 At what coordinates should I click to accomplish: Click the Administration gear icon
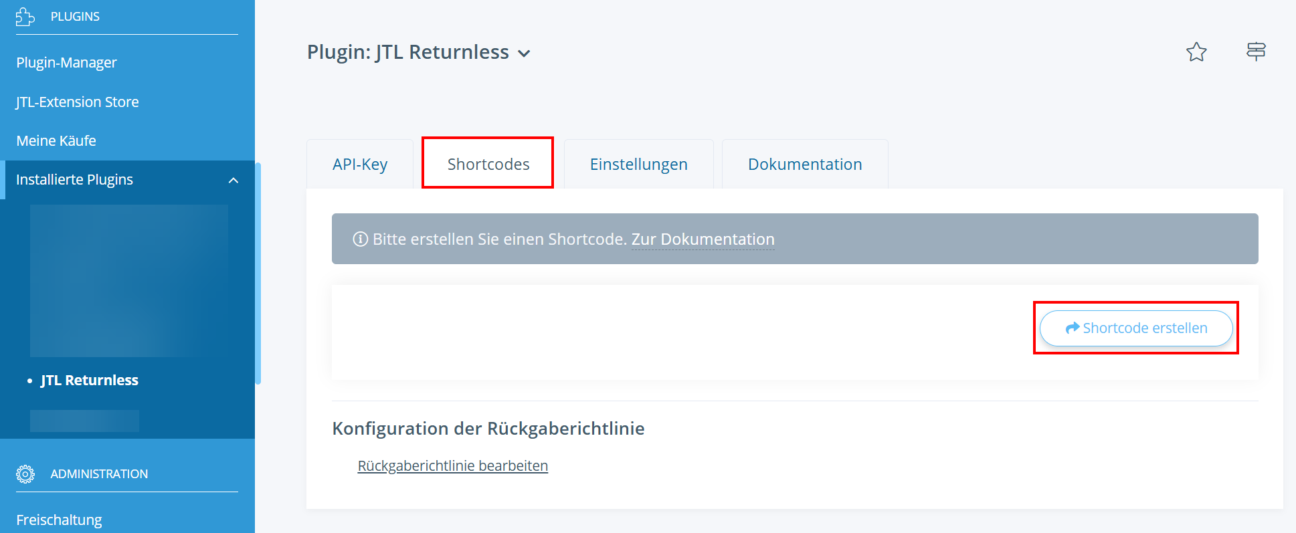tap(25, 474)
